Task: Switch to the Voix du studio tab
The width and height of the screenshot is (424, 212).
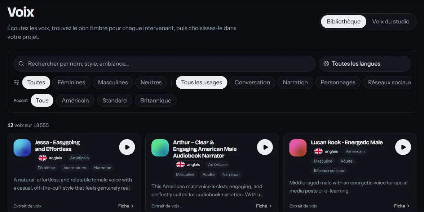Action: (x=391, y=22)
